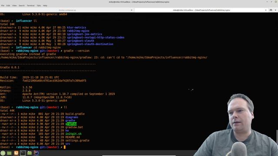Click settings.gradle in the file listing
Screen dimensions: 278x156
77,140
